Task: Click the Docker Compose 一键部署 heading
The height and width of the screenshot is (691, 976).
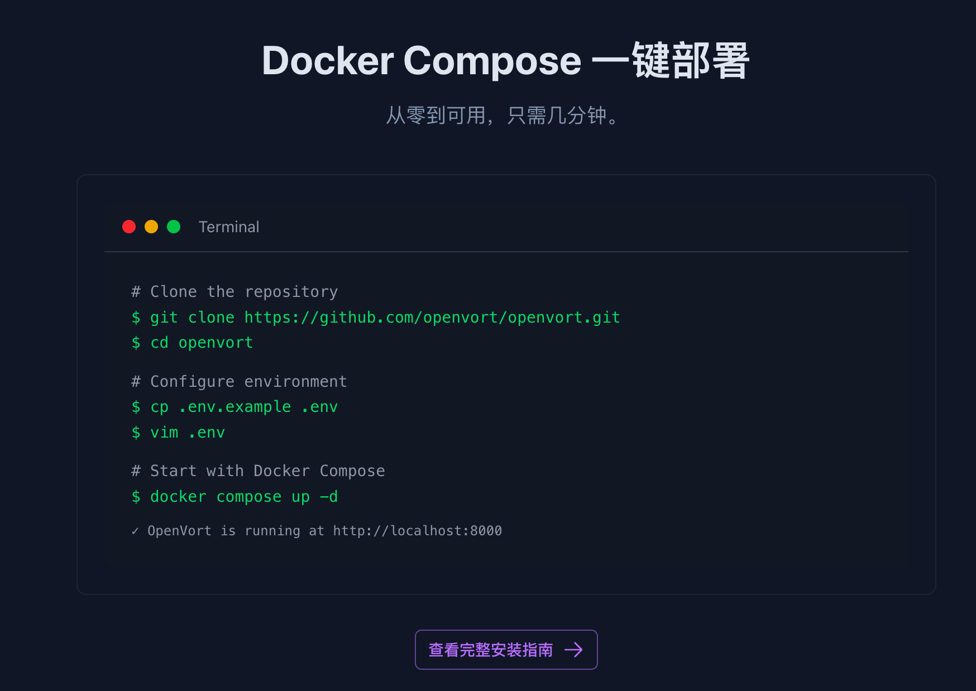Action: [506, 60]
